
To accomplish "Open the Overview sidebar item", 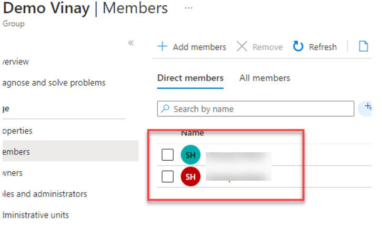I will (16, 62).
